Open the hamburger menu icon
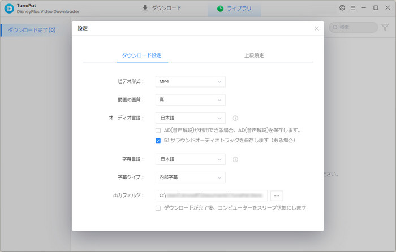The height and width of the screenshot is (252, 396). click(353, 8)
